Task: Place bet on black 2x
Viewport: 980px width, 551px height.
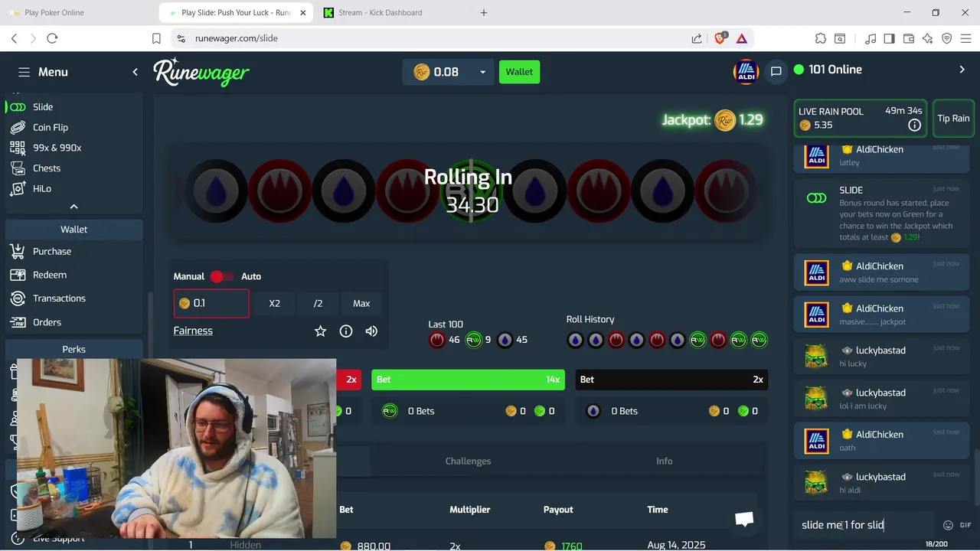Action: coord(671,380)
